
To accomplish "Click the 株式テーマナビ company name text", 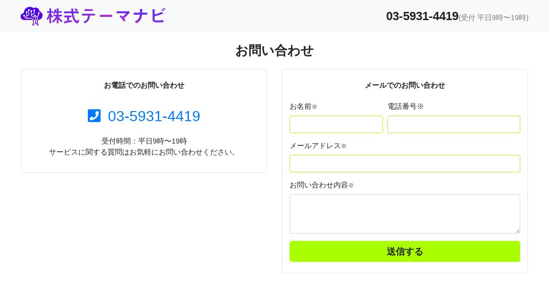I will coord(106,16).
